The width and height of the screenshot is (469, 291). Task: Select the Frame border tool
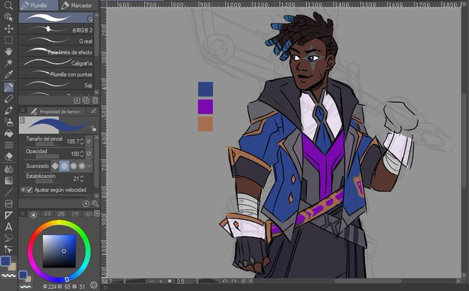8,203
